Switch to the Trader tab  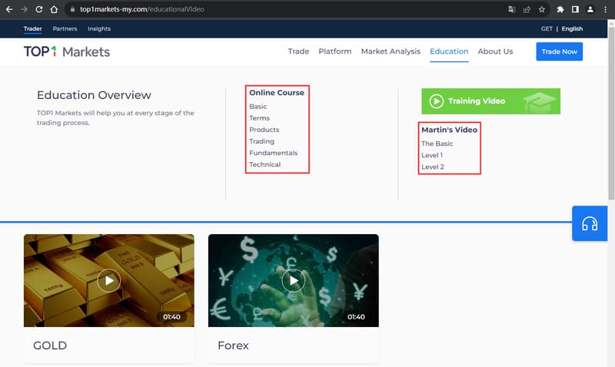tap(32, 28)
